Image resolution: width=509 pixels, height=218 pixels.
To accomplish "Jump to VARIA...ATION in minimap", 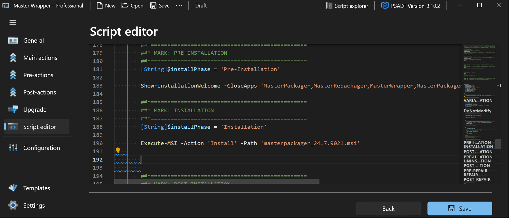I will pyautogui.click(x=478, y=101).
